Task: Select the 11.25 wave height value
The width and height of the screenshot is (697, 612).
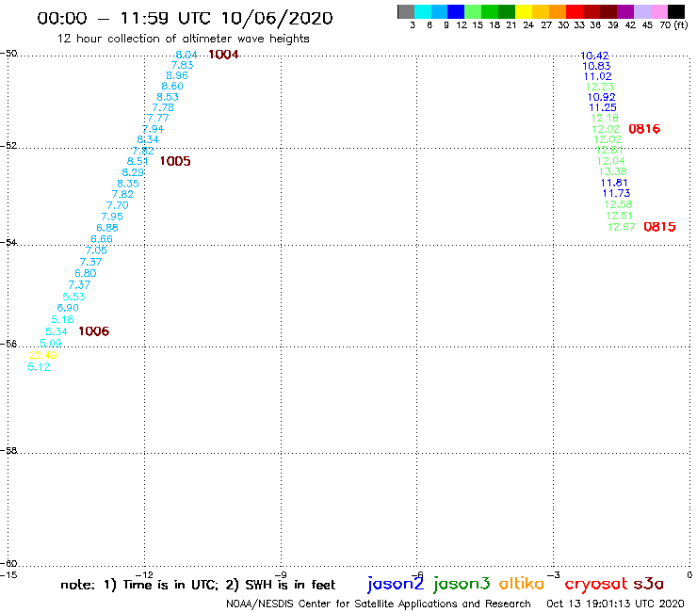Action: [x=603, y=108]
